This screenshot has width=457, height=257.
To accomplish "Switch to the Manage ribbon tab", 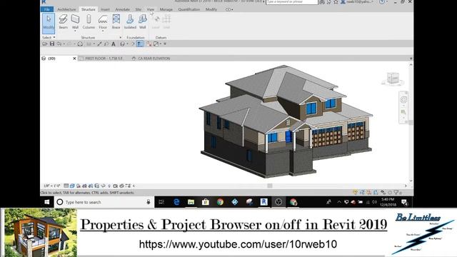I will click(166, 9).
